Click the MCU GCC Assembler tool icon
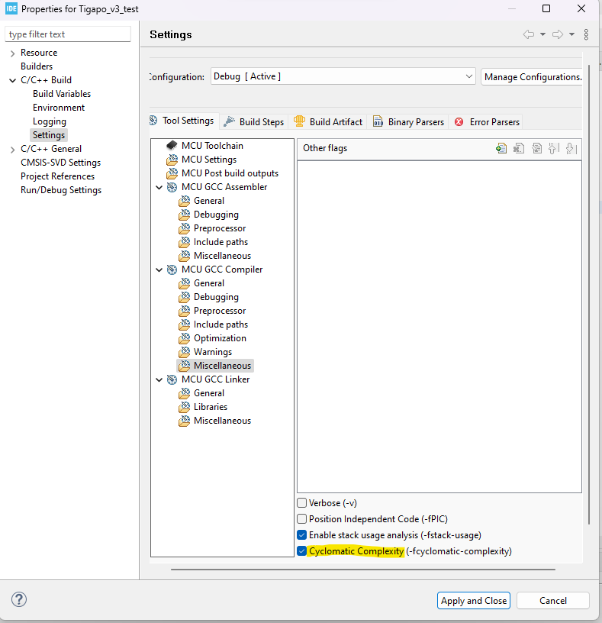This screenshot has height=623, width=602. (x=172, y=187)
